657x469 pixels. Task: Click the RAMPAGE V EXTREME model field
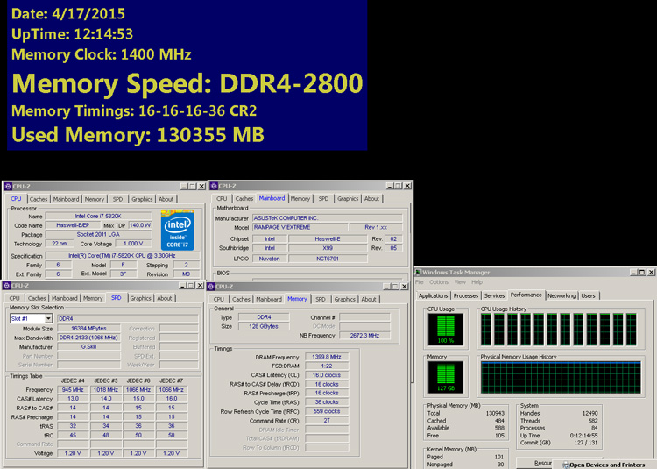pos(300,227)
